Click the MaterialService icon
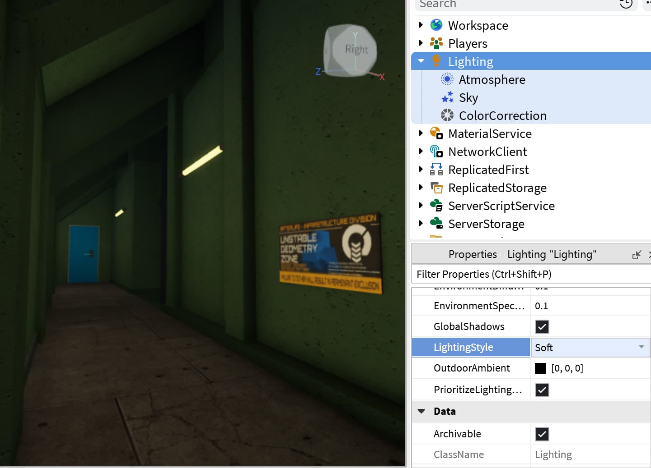Image resolution: width=651 pixels, height=468 pixels. point(436,133)
